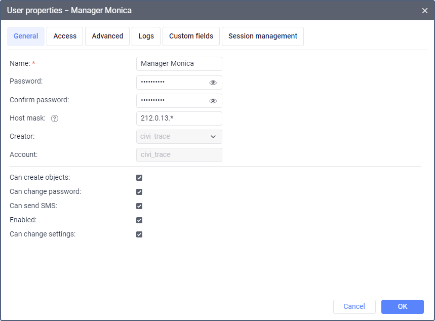Uncheck the Enabled checkbox
435x321 pixels.
(139, 220)
